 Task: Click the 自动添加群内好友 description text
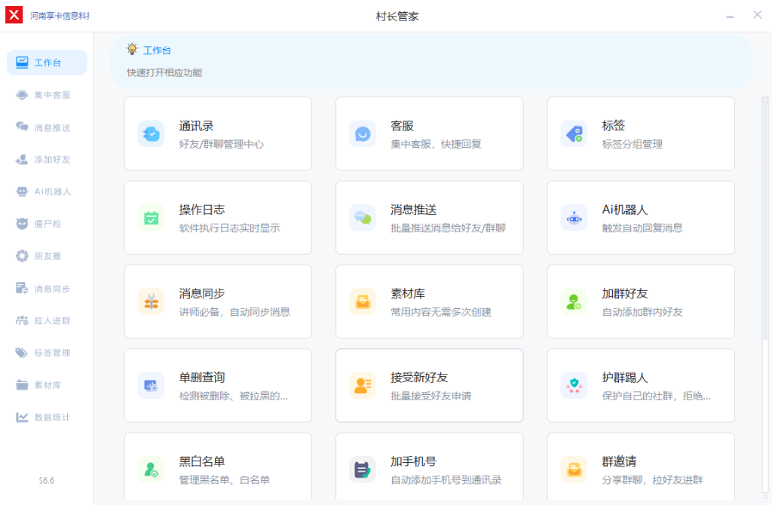tap(642, 312)
